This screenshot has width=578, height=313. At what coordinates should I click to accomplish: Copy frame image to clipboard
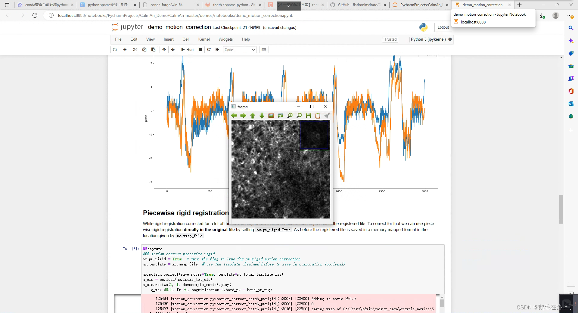click(x=318, y=116)
